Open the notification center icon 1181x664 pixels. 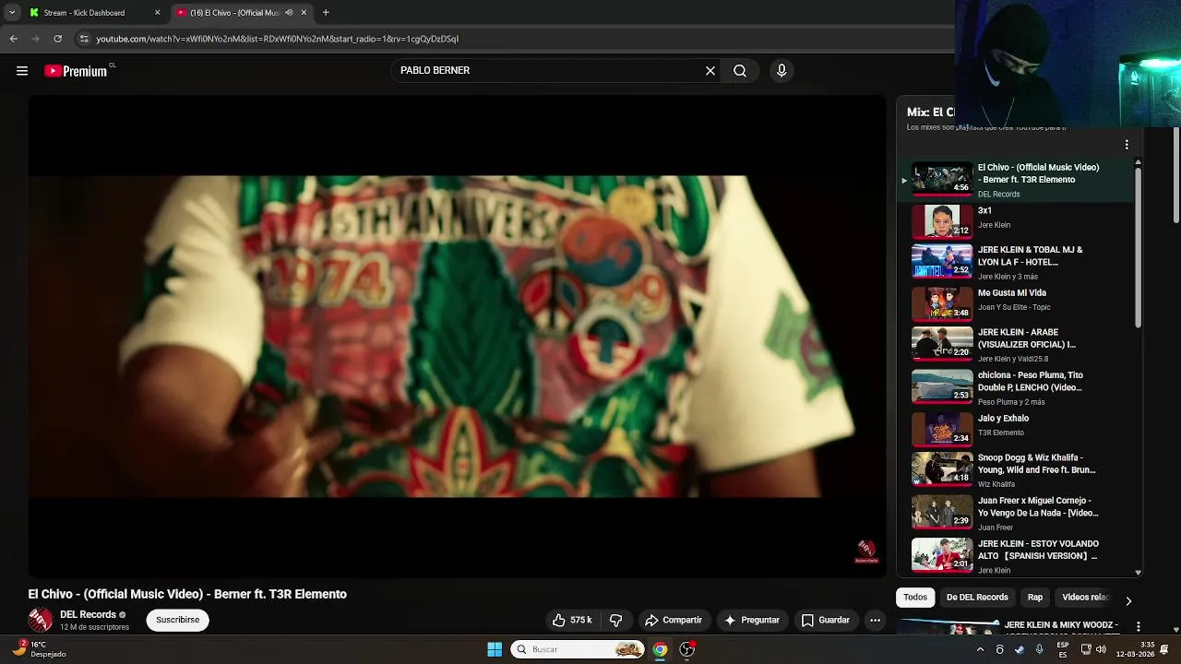tap(1164, 649)
